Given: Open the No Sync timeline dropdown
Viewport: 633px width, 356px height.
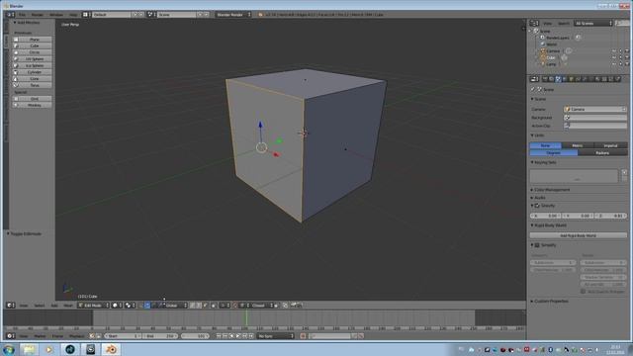Looking at the screenshot, I should coord(276,336).
